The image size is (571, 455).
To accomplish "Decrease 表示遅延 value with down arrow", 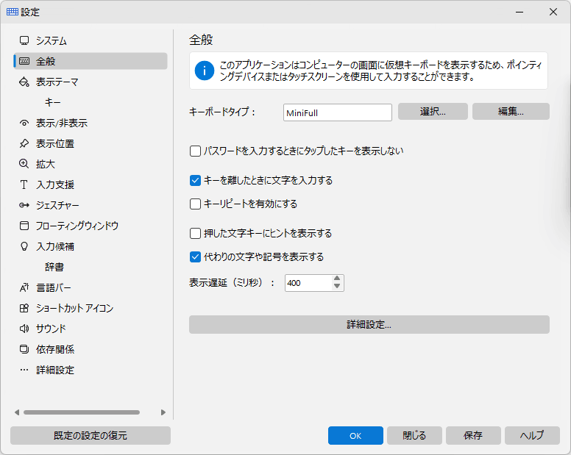I will click(x=337, y=286).
